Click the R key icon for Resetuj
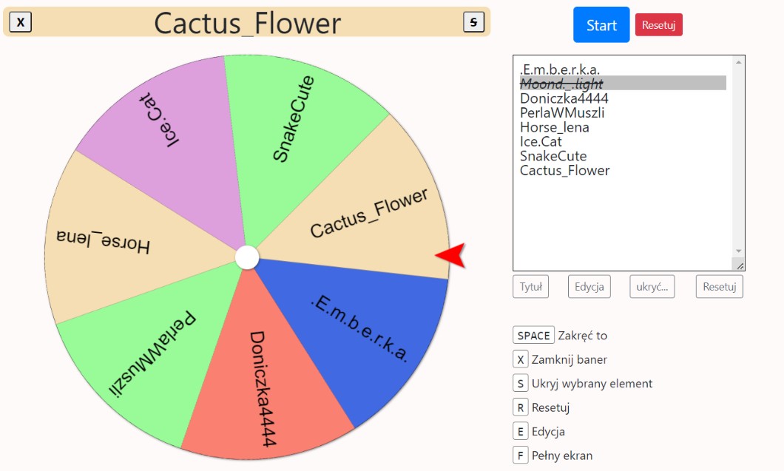 pos(521,407)
